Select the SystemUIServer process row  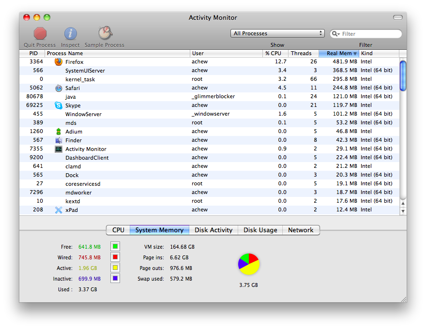(x=210, y=71)
